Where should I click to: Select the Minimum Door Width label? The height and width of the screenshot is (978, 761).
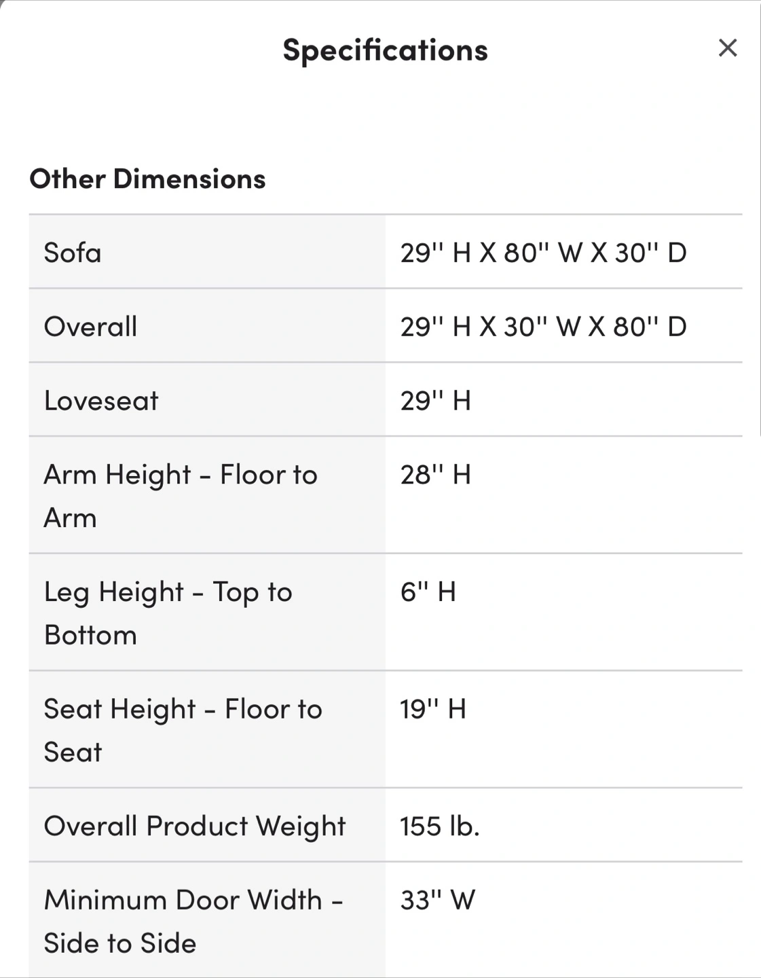193,921
